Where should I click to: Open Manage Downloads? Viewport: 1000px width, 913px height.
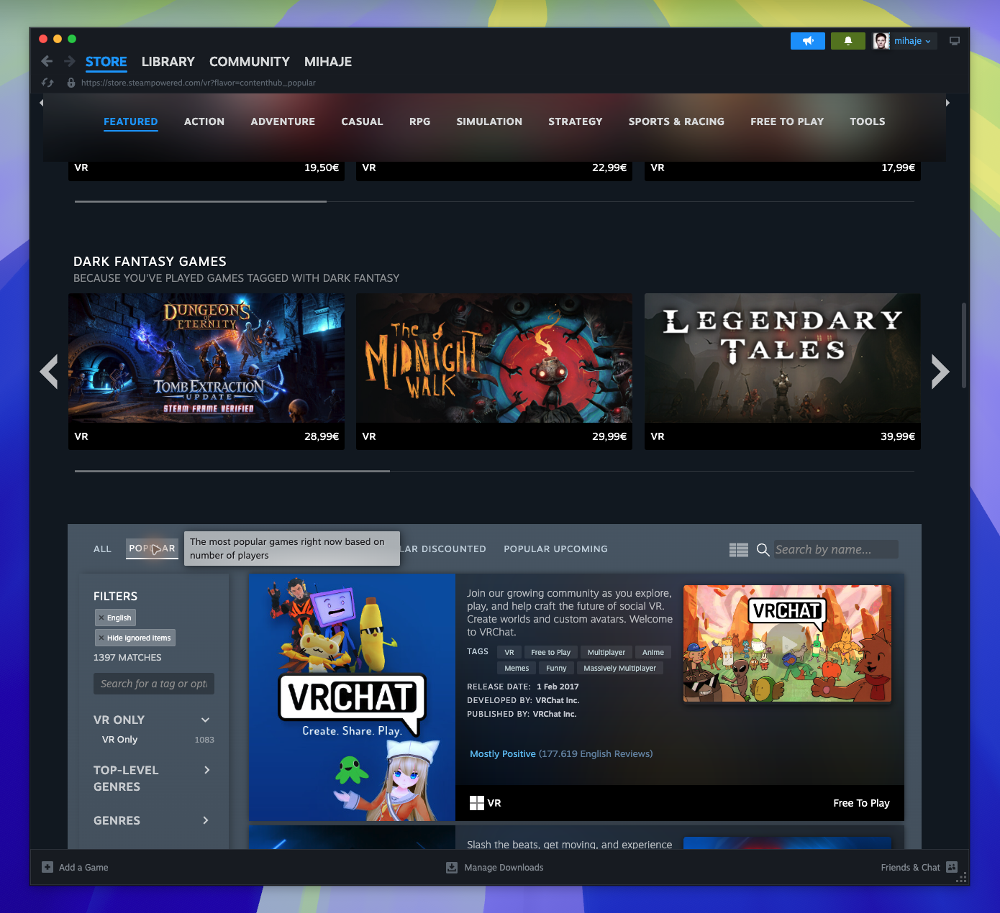click(x=495, y=867)
